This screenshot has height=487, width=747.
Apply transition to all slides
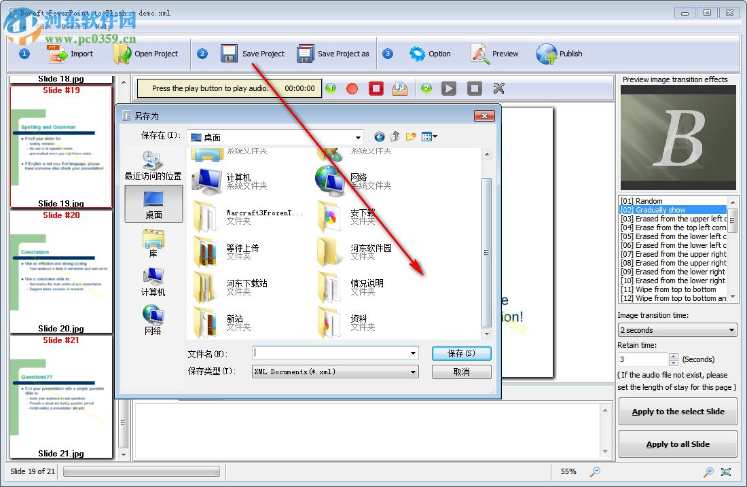[x=677, y=444]
